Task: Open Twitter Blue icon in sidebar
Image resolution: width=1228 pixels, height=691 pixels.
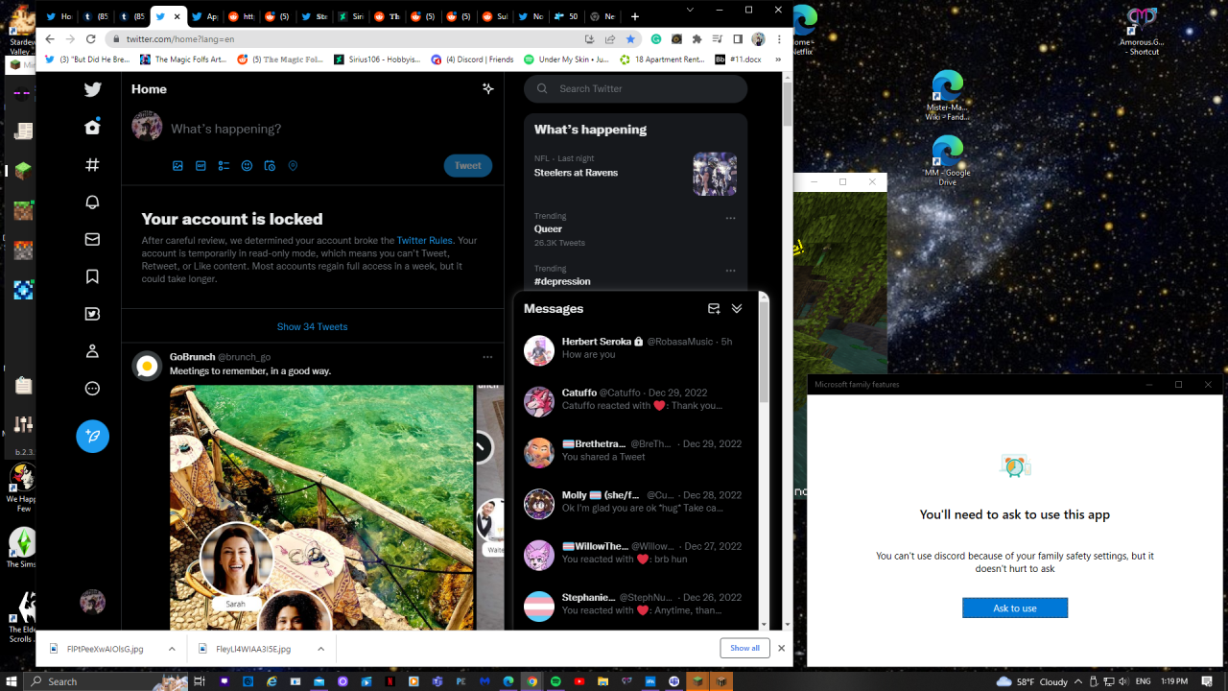Action: click(x=92, y=314)
